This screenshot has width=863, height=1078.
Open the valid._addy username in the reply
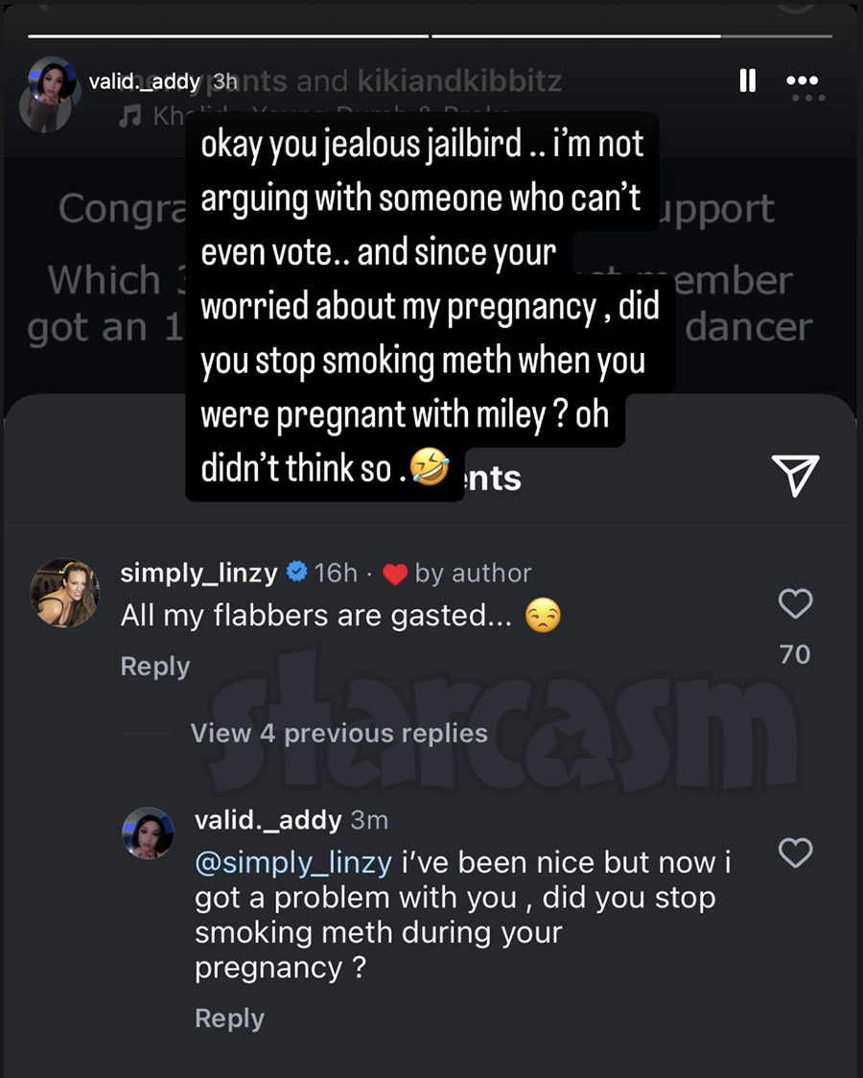tap(268, 820)
